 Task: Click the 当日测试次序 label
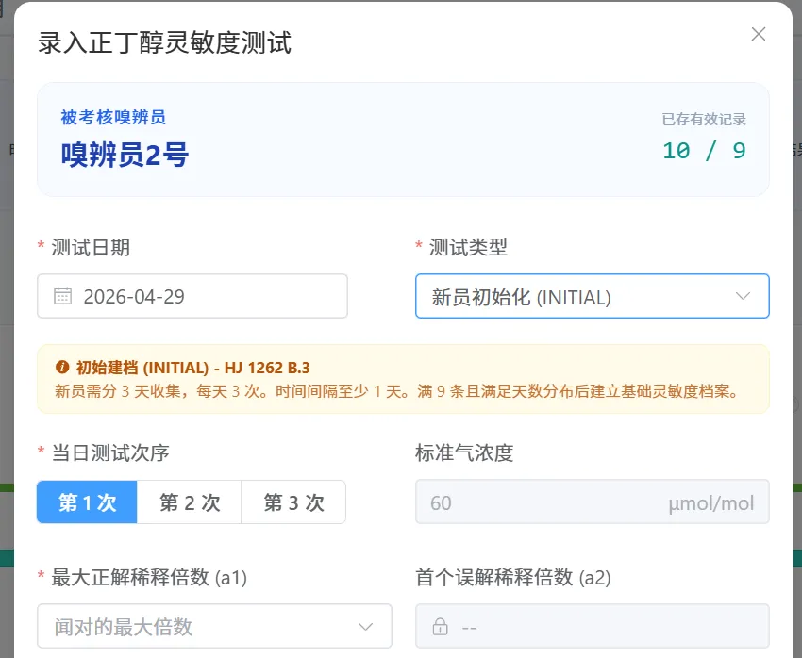110,453
